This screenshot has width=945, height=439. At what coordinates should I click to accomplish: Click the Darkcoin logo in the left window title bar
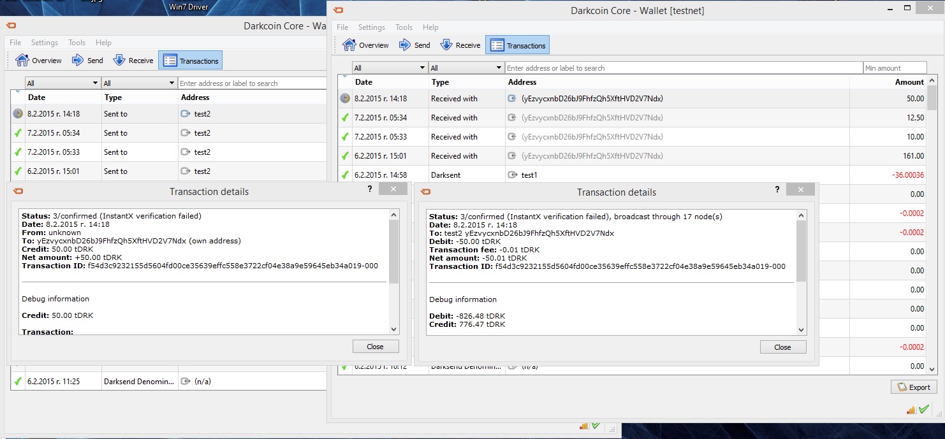[x=11, y=25]
